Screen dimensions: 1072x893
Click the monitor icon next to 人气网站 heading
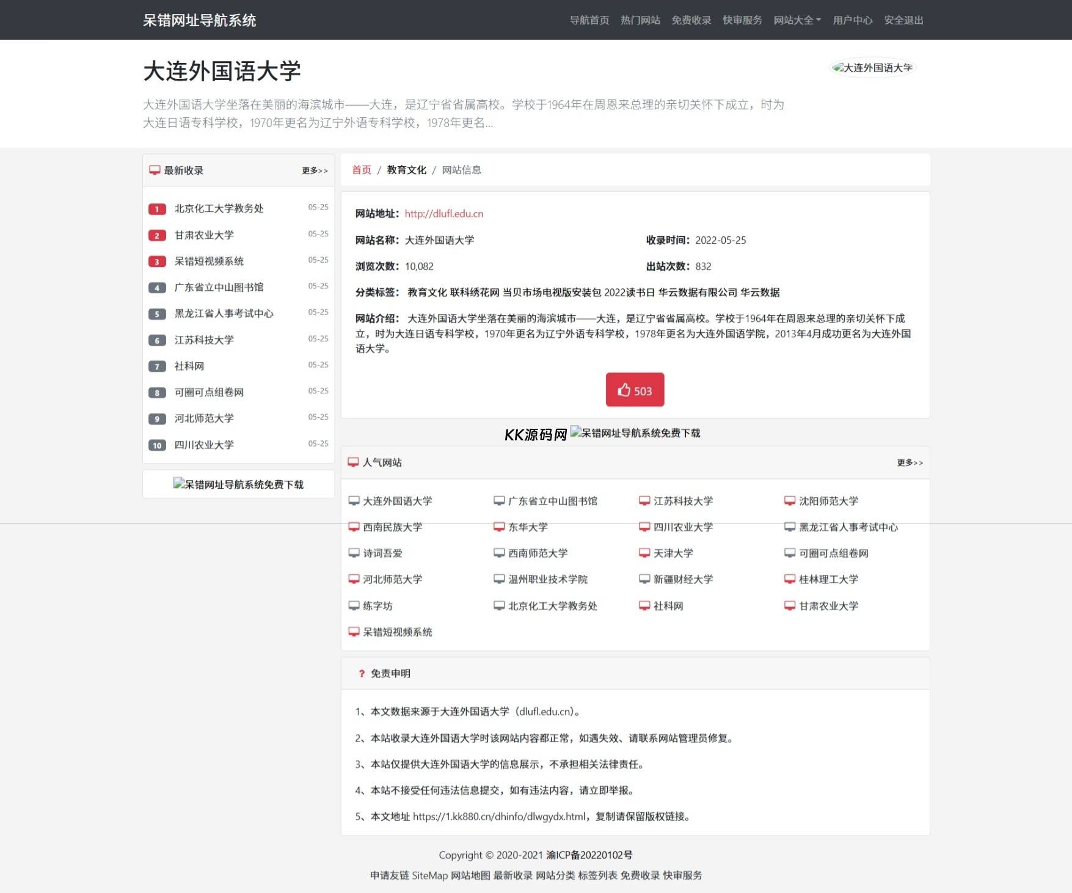[353, 462]
